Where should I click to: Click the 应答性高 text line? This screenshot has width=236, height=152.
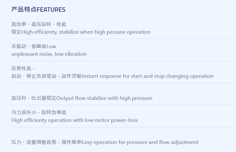click(x=23, y=68)
